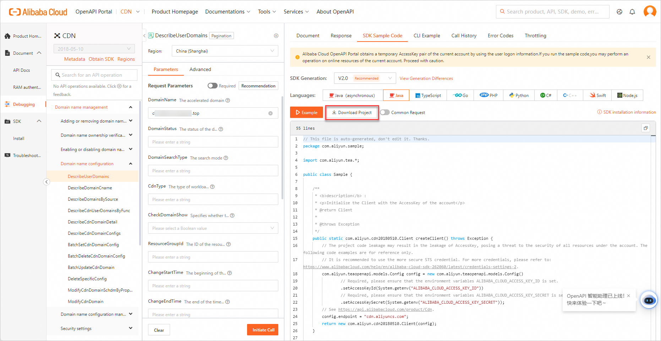Click the Alibaba Cloud logo
This screenshot has width=661, height=341.
coord(38,12)
